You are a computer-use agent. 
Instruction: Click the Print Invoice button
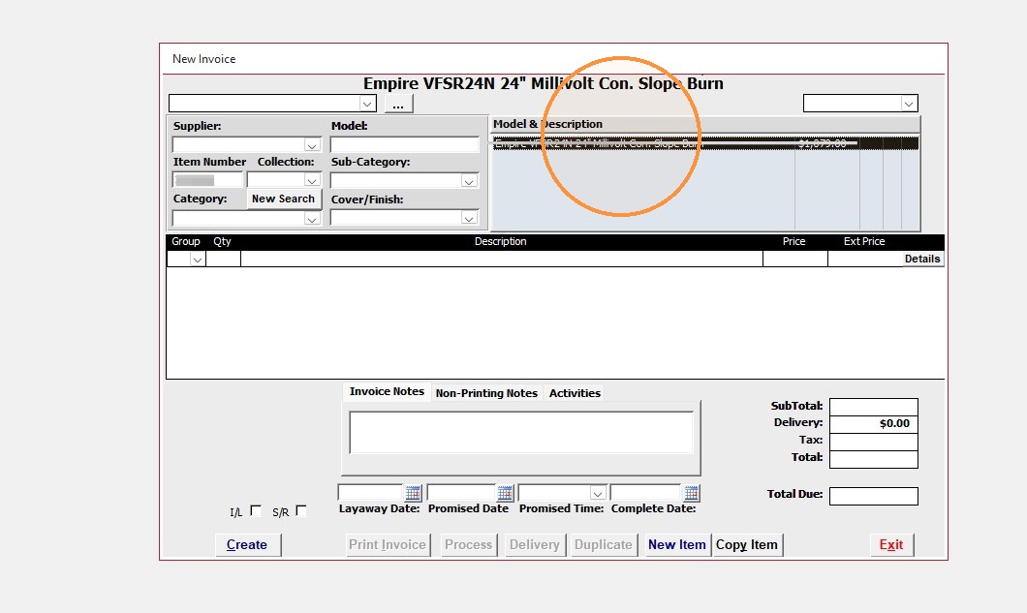388,545
